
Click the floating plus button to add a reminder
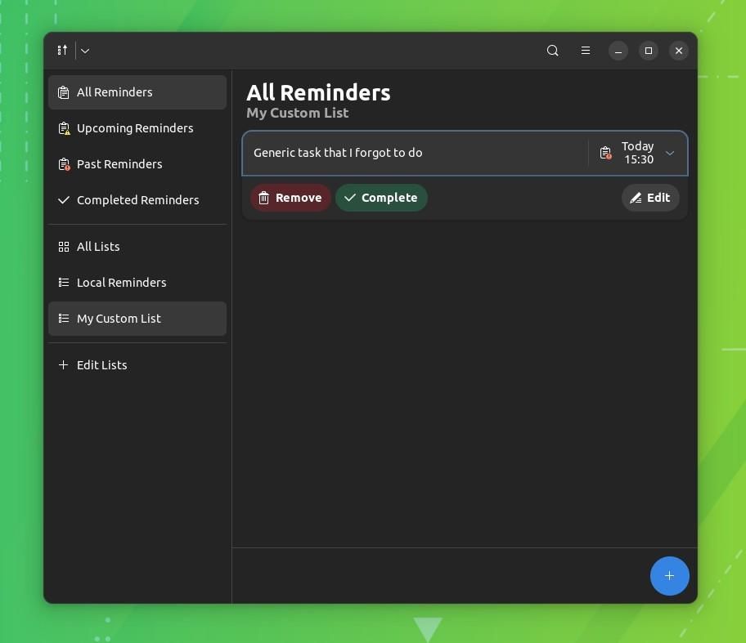(669, 575)
